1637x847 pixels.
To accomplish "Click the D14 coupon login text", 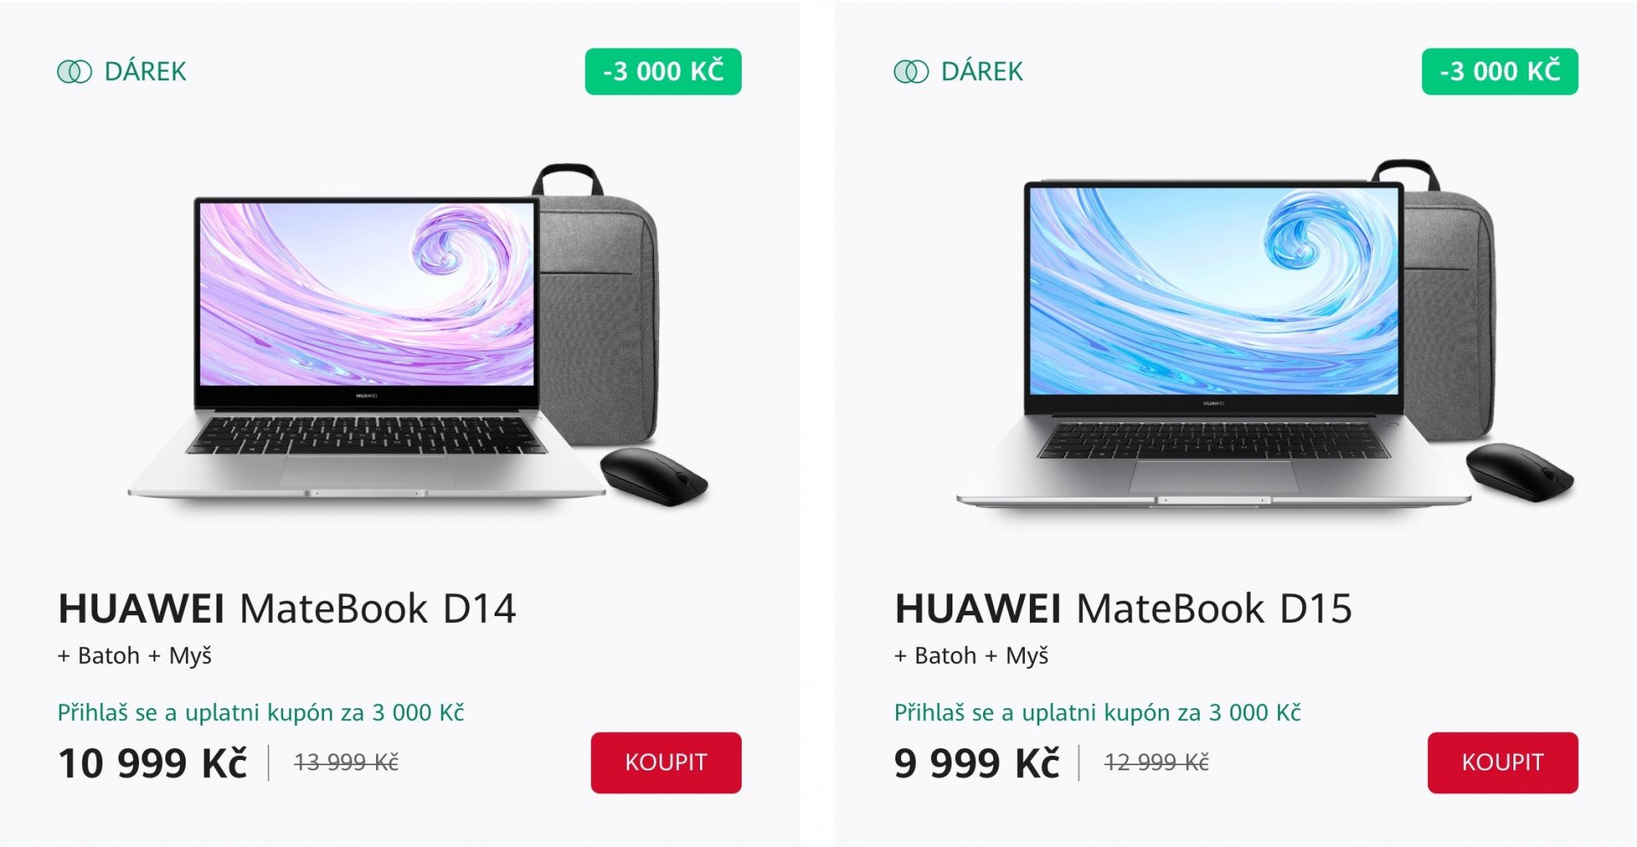I will [x=261, y=712].
